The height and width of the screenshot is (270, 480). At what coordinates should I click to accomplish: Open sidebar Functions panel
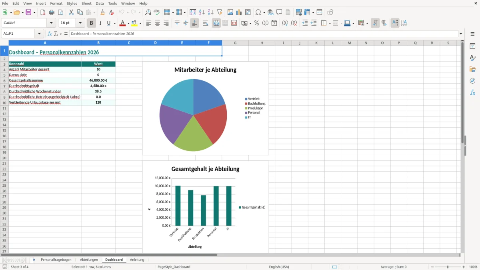coord(472,93)
